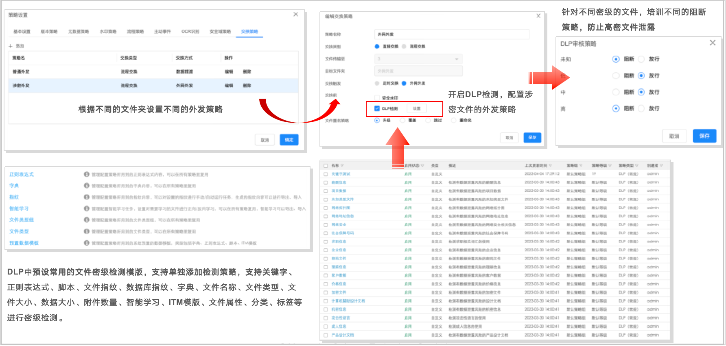726x346 pixels.
Task: Click 设置 button next to DLP检测
Action: click(417, 108)
